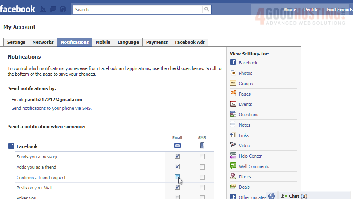Open the messages icon in header
Image resolution: width=353 pixels, height=199 pixels.
pyautogui.click(x=52, y=9)
